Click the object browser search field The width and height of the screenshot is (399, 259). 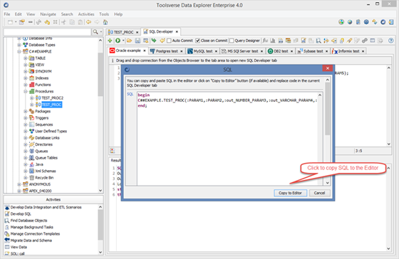(47, 32)
